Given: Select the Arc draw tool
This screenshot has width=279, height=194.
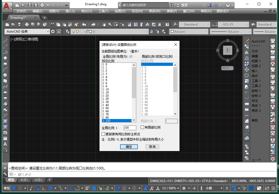Looking at the screenshot, I should [5, 70].
